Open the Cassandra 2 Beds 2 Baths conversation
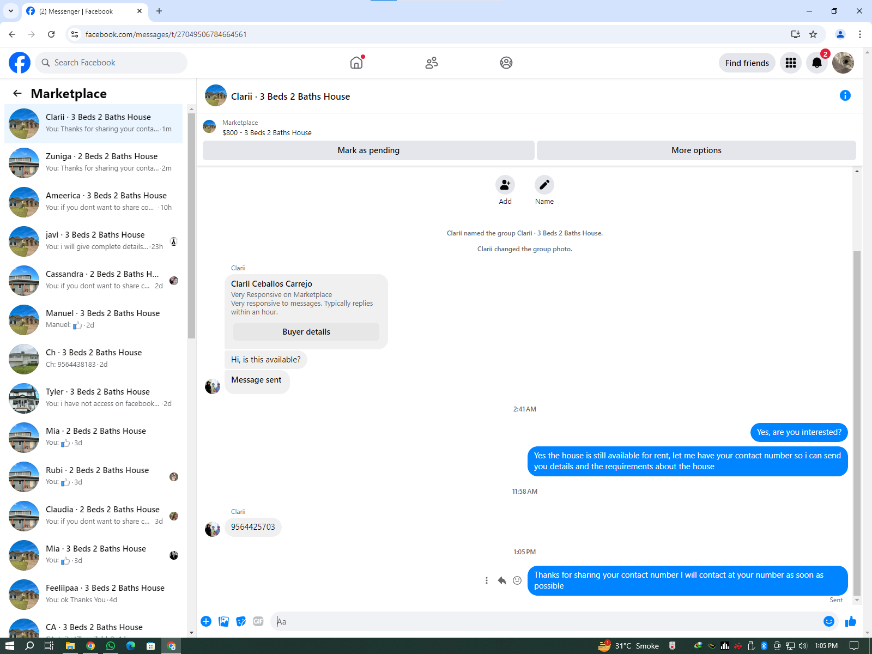 (94, 281)
